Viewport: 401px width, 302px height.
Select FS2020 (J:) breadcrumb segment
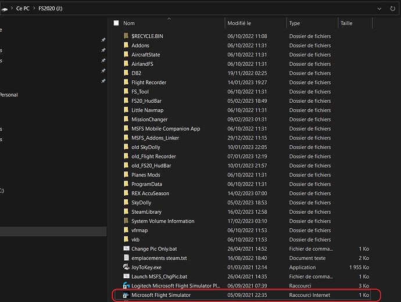point(51,9)
